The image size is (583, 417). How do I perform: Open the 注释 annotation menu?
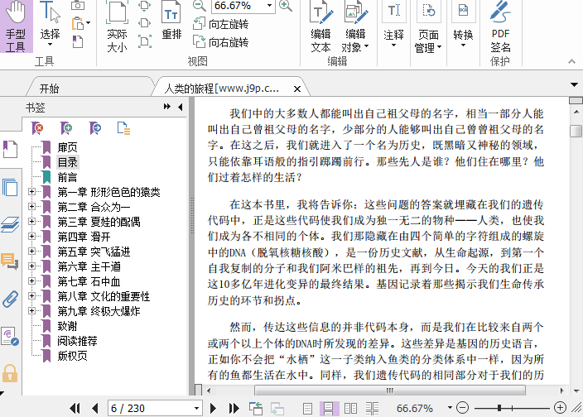coord(393,26)
